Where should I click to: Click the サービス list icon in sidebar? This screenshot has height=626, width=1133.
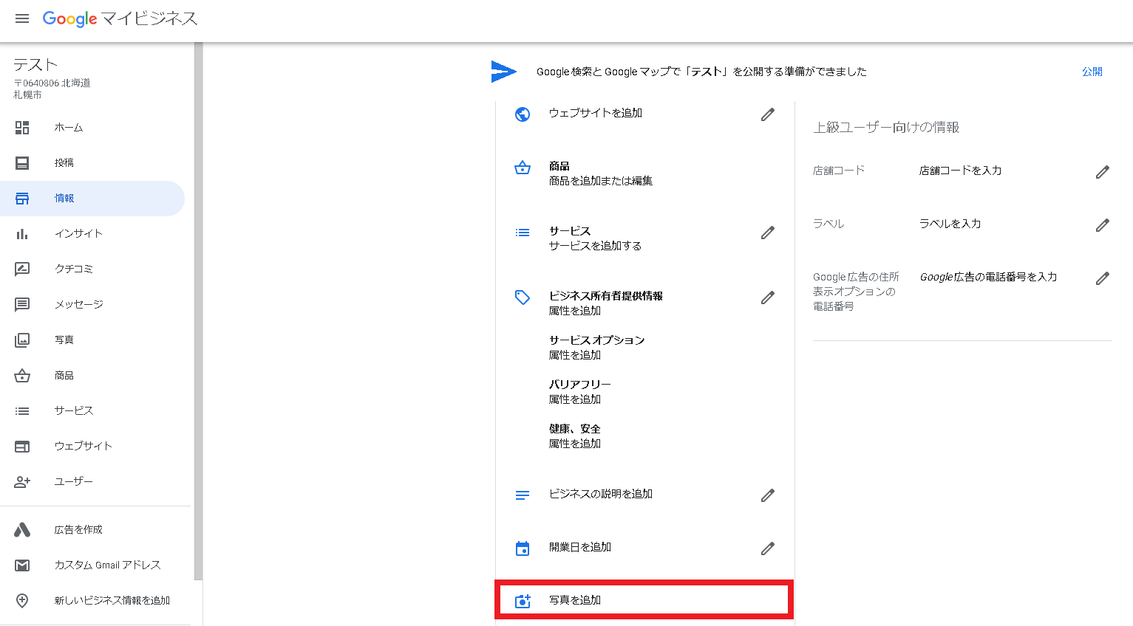pos(22,411)
